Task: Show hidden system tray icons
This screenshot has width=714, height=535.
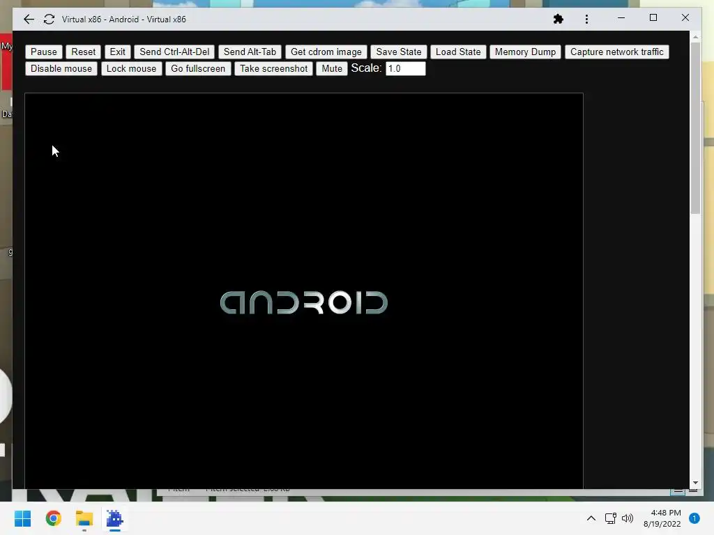Action: pyautogui.click(x=591, y=518)
